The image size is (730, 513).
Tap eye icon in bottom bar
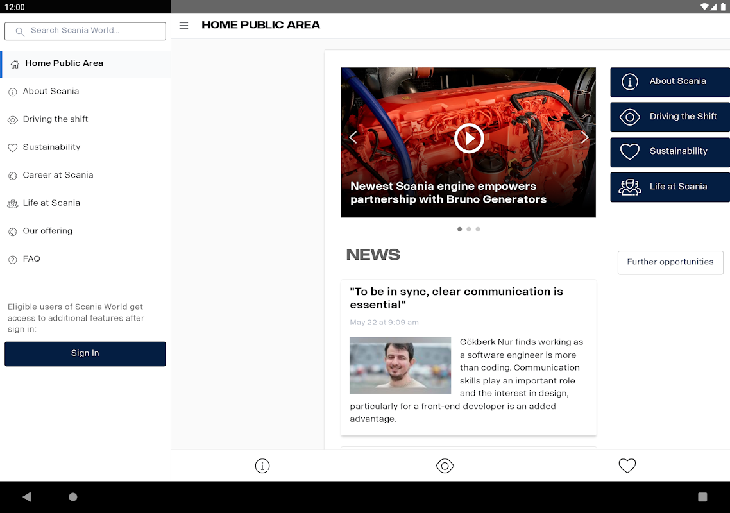pyautogui.click(x=445, y=466)
